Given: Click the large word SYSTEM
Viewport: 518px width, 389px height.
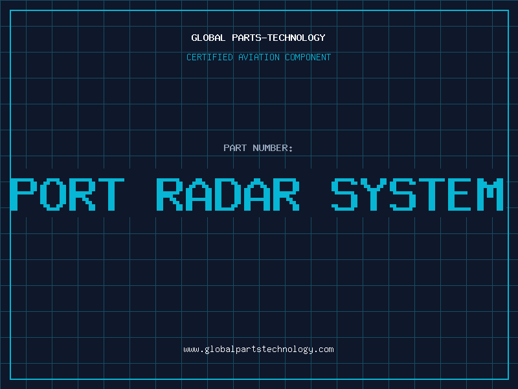Looking at the screenshot, I should click(x=418, y=194).
